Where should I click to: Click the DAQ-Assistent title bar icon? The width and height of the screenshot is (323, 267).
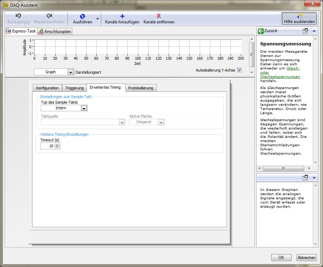point(6,5)
